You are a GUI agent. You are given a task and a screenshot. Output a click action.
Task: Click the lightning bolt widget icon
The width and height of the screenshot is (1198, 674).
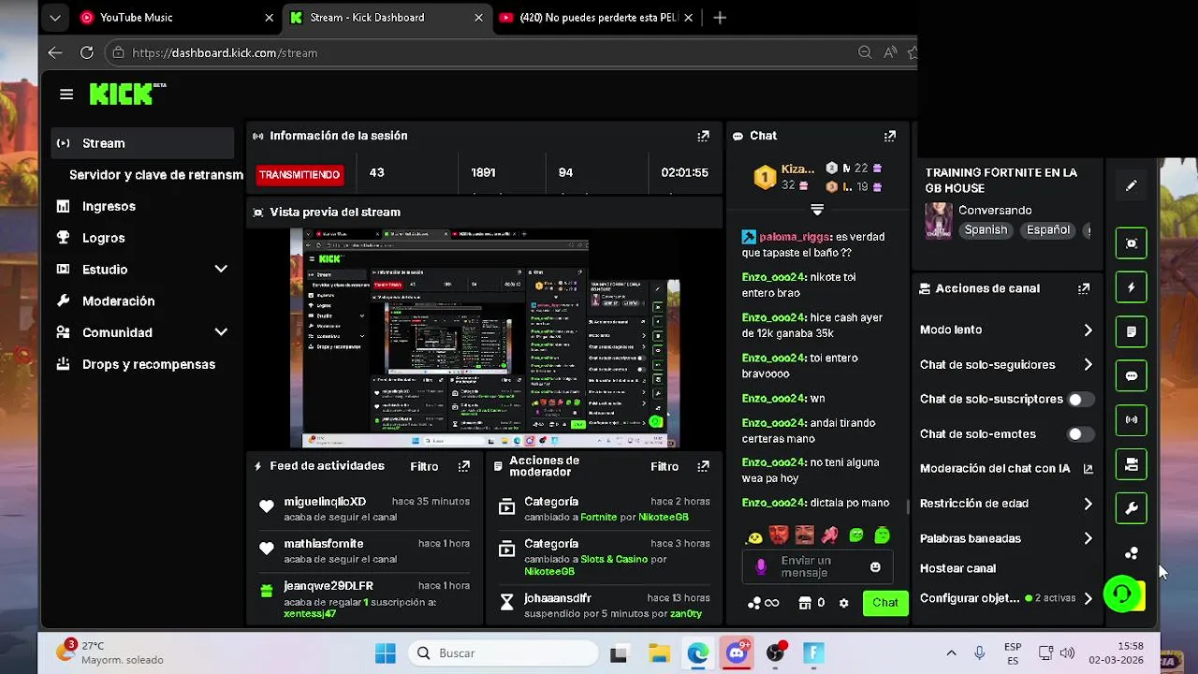pyautogui.click(x=1132, y=287)
